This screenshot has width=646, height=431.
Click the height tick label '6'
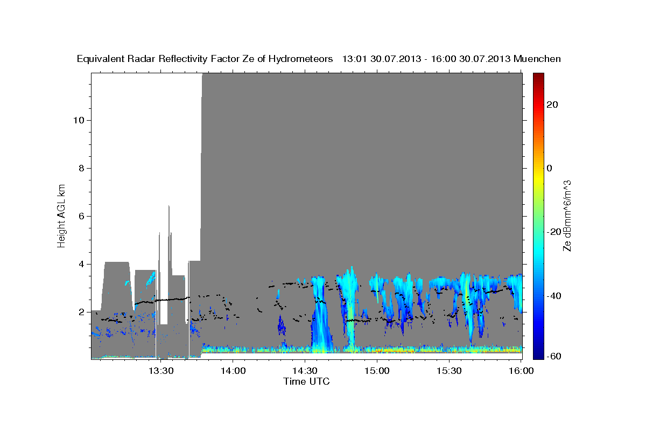click(81, 216)
